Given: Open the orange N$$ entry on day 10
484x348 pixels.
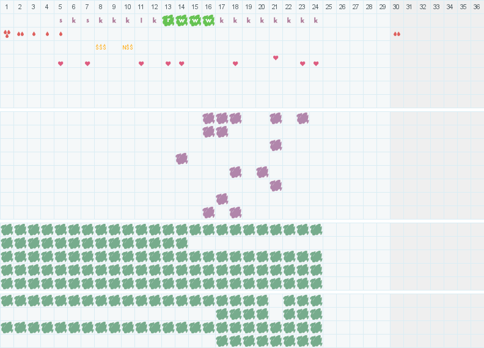Looking at the screenshot, I should [128, 47].
